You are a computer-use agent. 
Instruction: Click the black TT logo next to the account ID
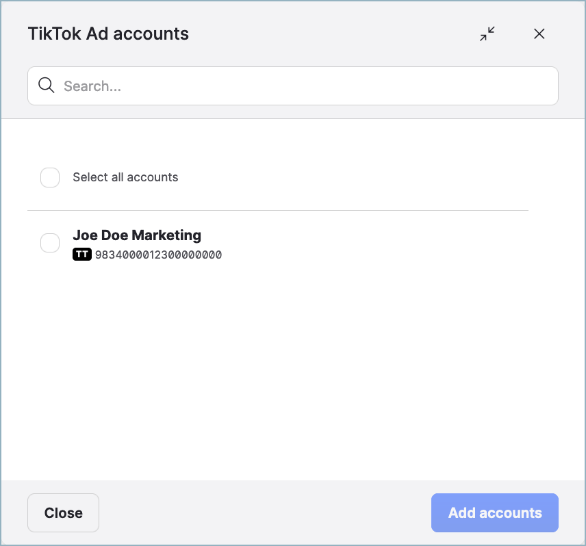pos(82,254)
